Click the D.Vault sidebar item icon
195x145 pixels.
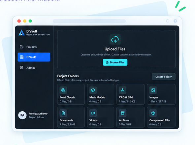click(x=22, y=57)
